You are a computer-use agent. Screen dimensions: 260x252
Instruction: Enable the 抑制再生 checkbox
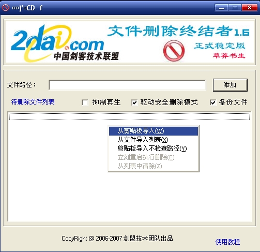[x=85, y=102]
